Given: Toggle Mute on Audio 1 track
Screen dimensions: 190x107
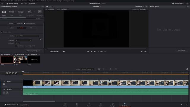Looking at the screenshot, I should coord(7,92).
